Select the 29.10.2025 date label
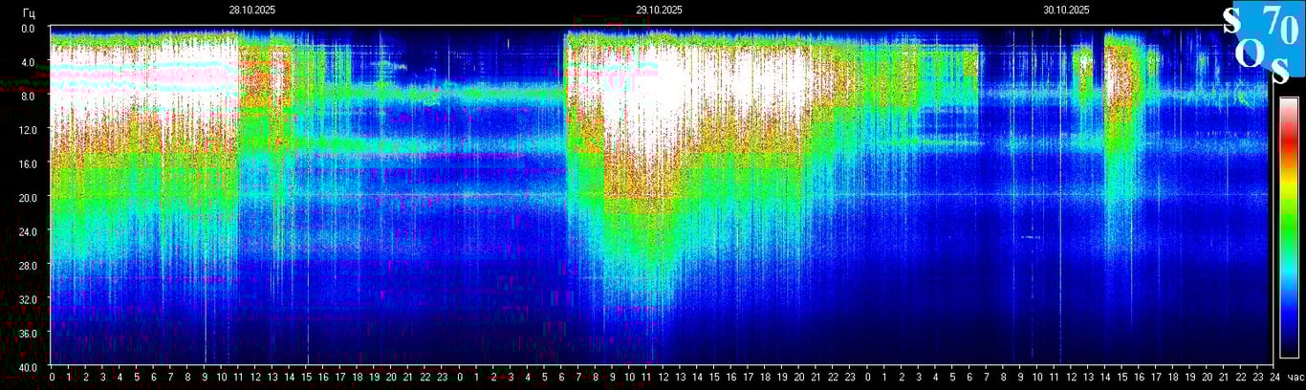This screenshot has width=1306, height=390. (659, 10)
